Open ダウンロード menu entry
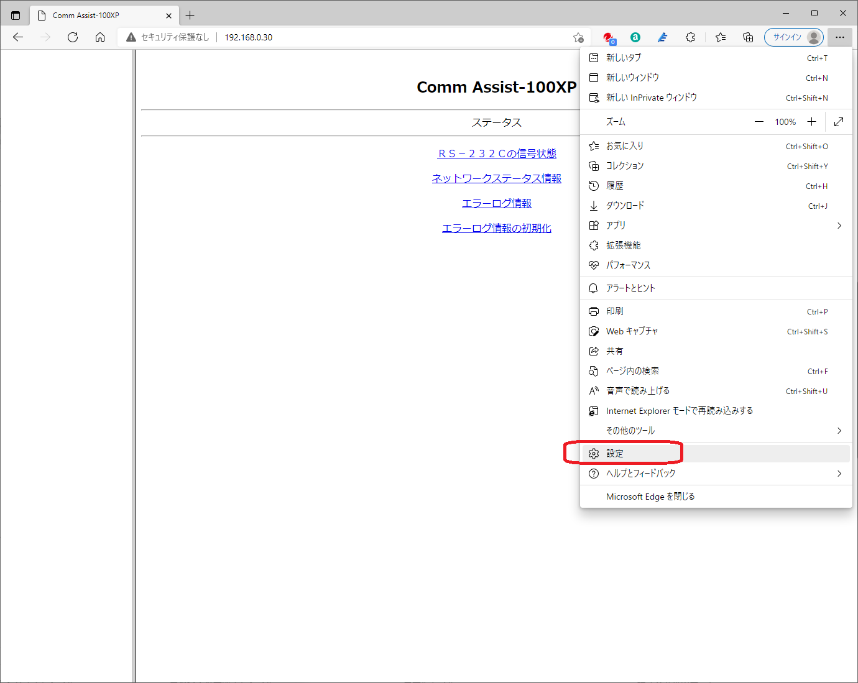This screenshot has width=858, height=683. point(716,206)
